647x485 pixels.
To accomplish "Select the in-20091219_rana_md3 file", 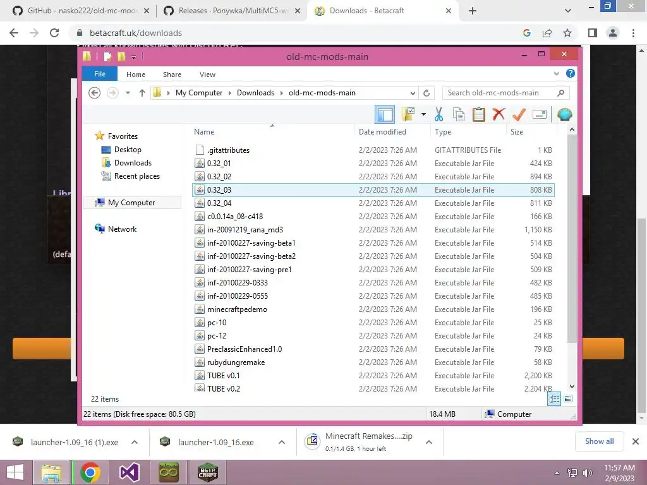I will [x=373, y=230].
